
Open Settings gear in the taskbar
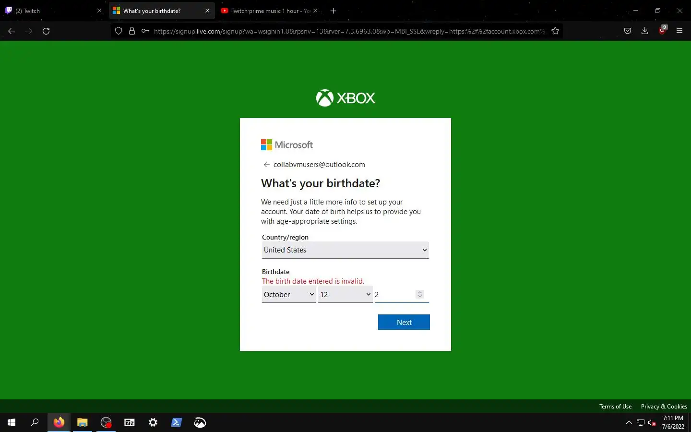pos(153,422)
